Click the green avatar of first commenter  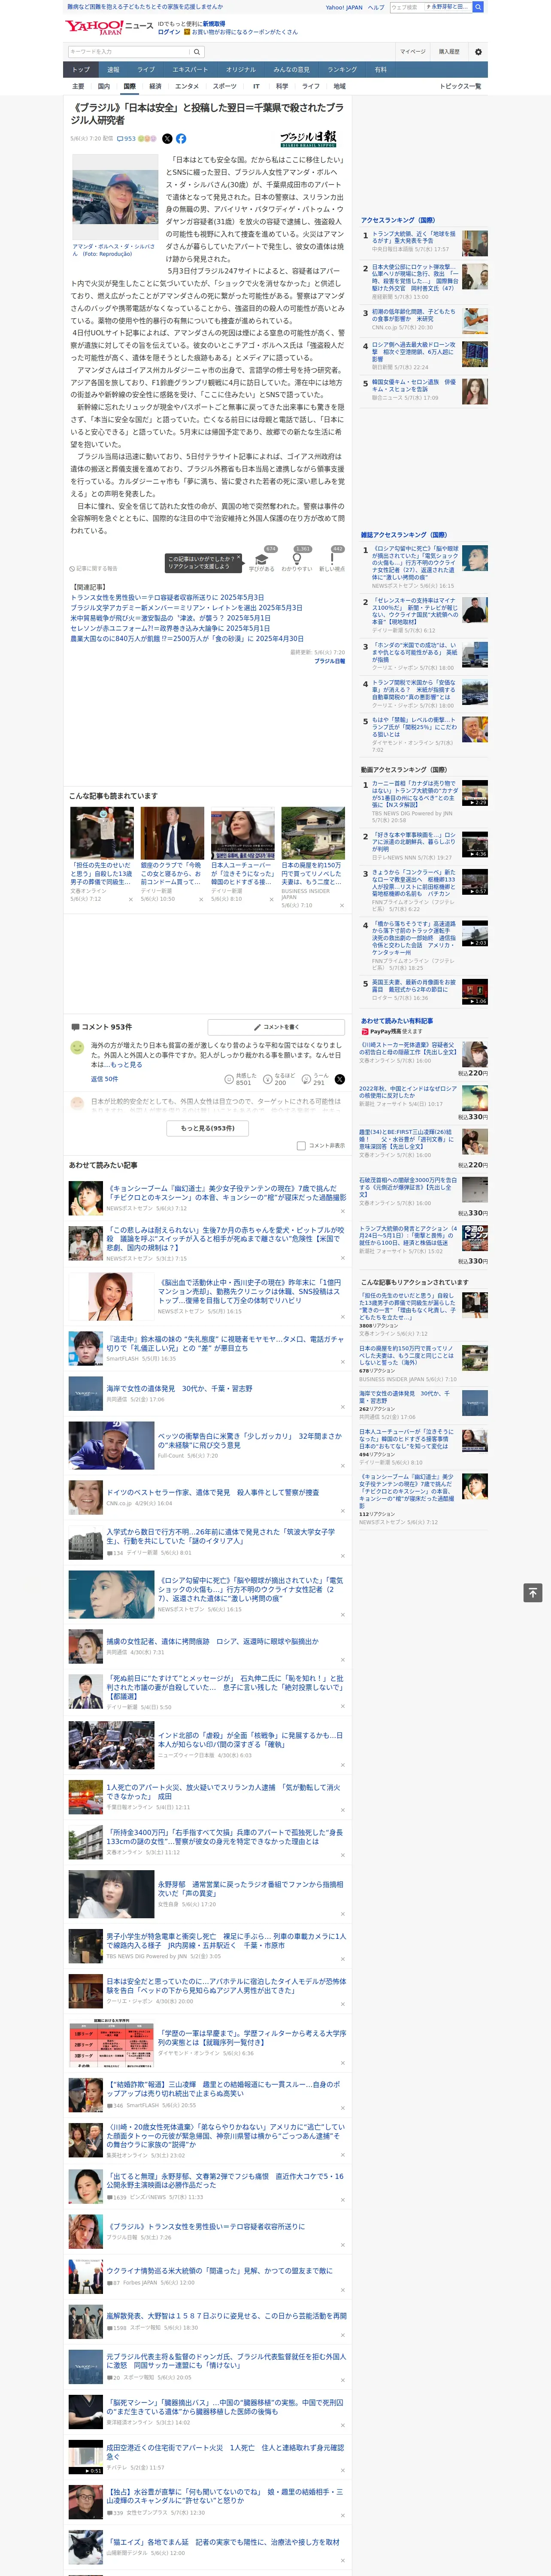point(77,1047)
